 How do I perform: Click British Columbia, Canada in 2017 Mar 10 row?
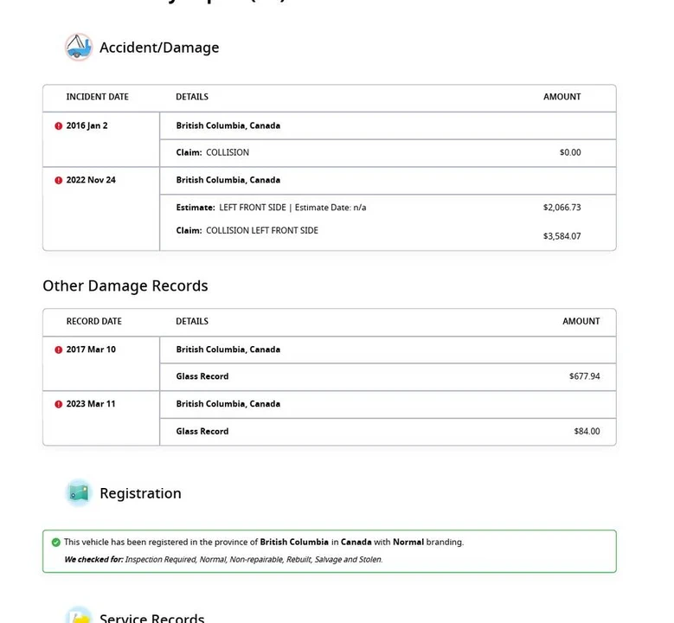click(228, 350)
